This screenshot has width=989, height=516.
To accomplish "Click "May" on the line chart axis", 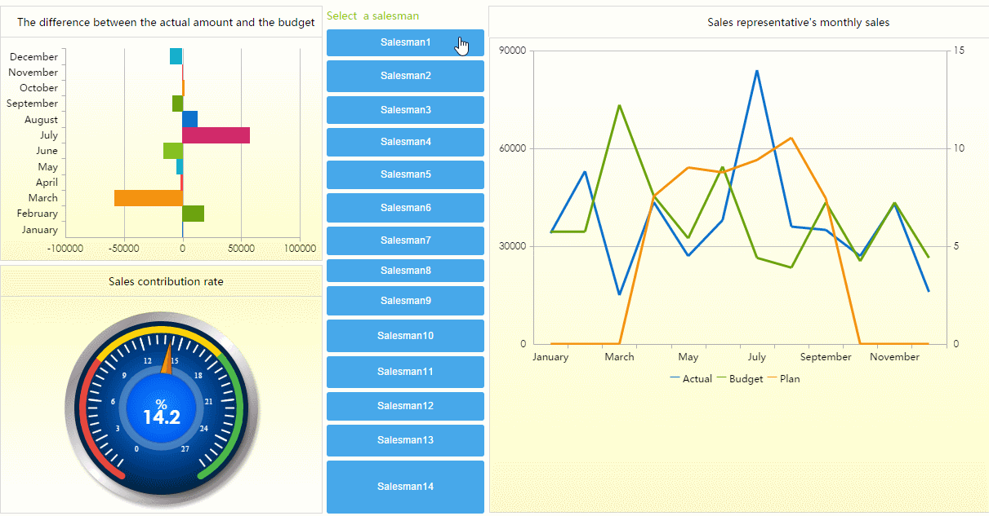I will (688, 357).
